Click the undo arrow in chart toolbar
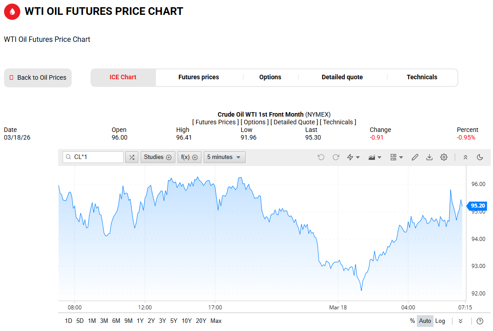493x331 pixels. pos(321,157)
